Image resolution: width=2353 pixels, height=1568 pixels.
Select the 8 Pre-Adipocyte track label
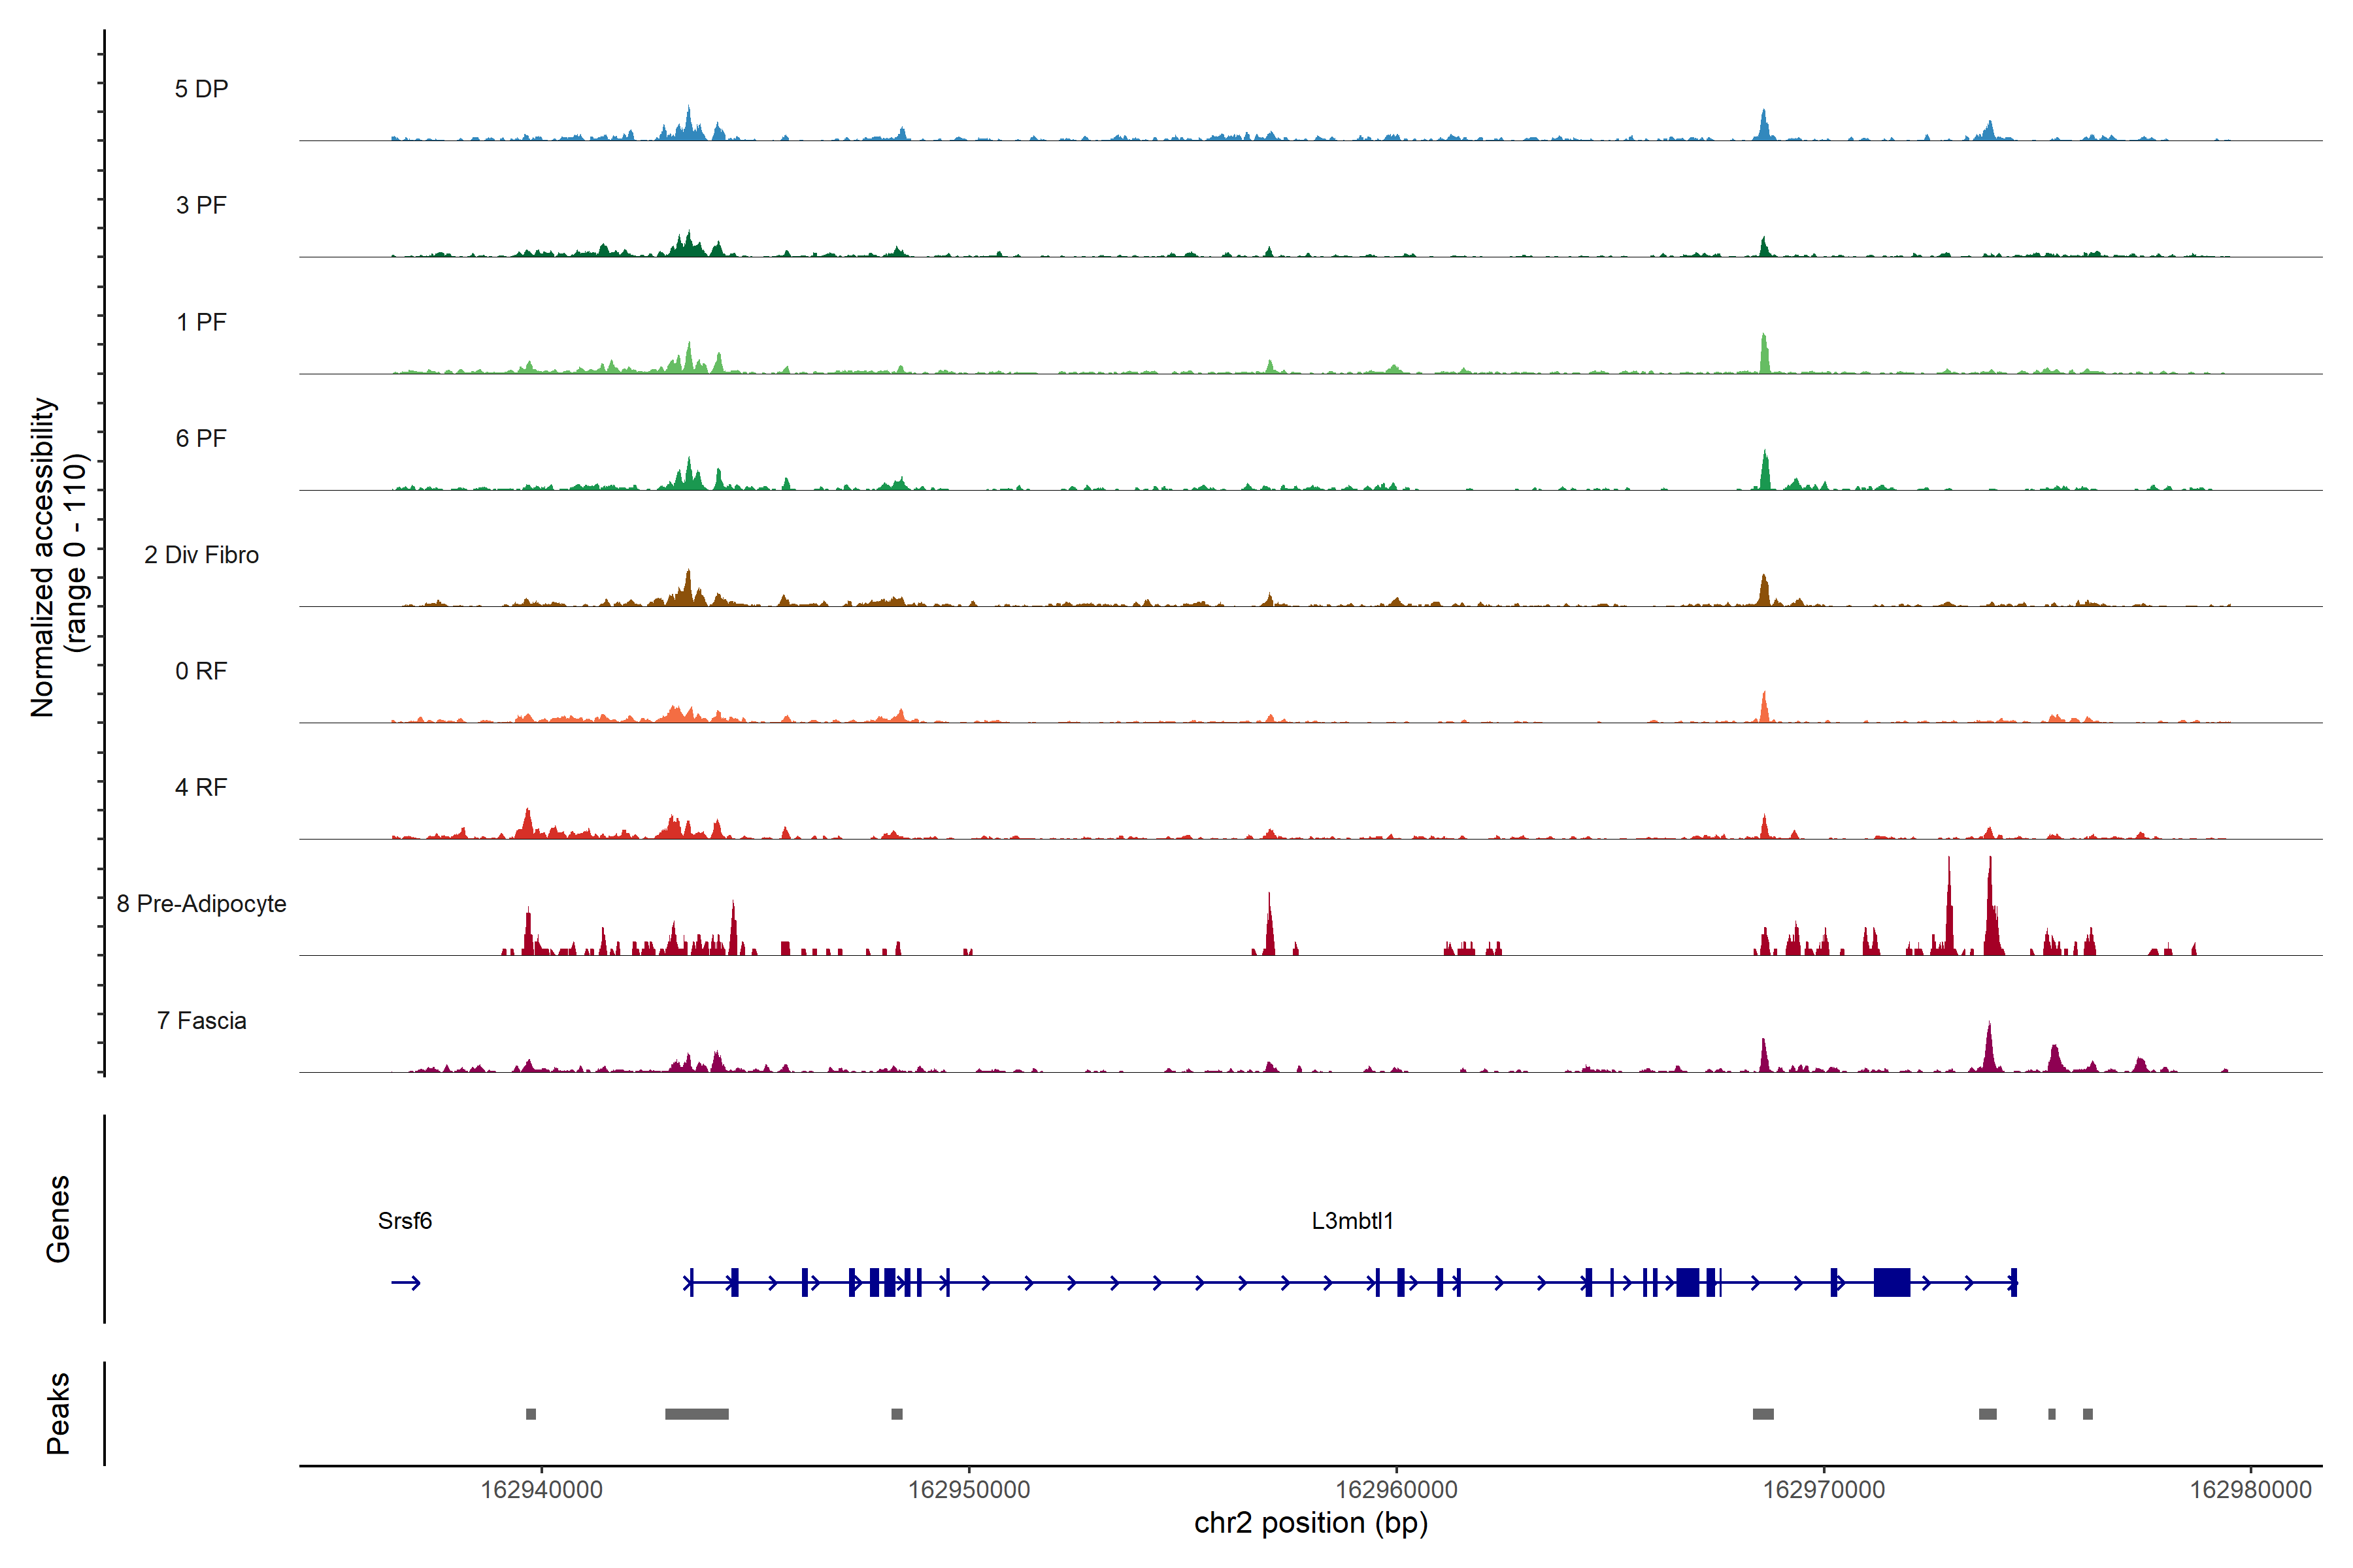(201, 904)
